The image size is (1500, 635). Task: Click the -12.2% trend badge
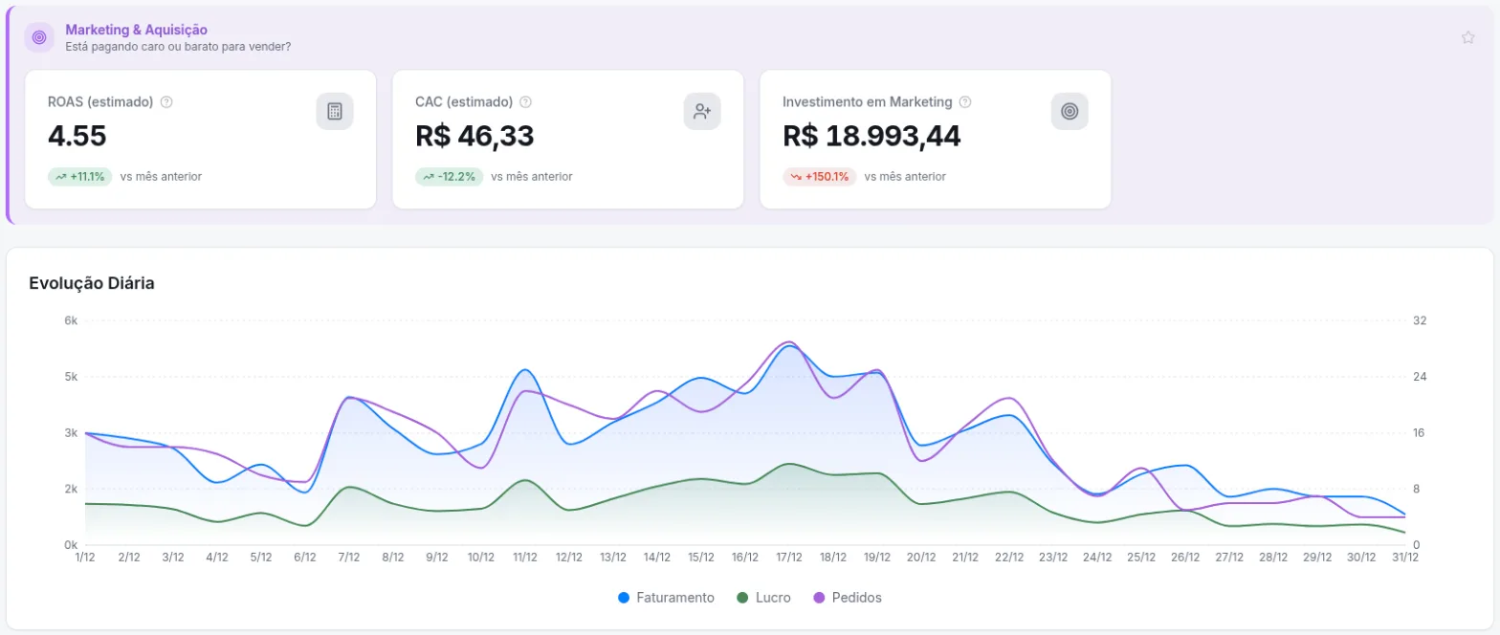pyautogui.click(x=449, y=177)
